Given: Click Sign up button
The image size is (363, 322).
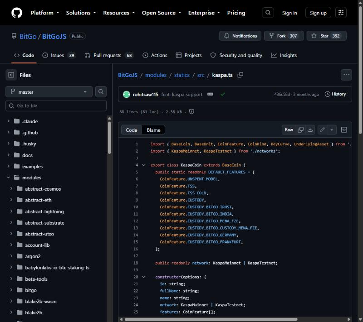Looking at the screenshot, I should (x=318, y=13).
